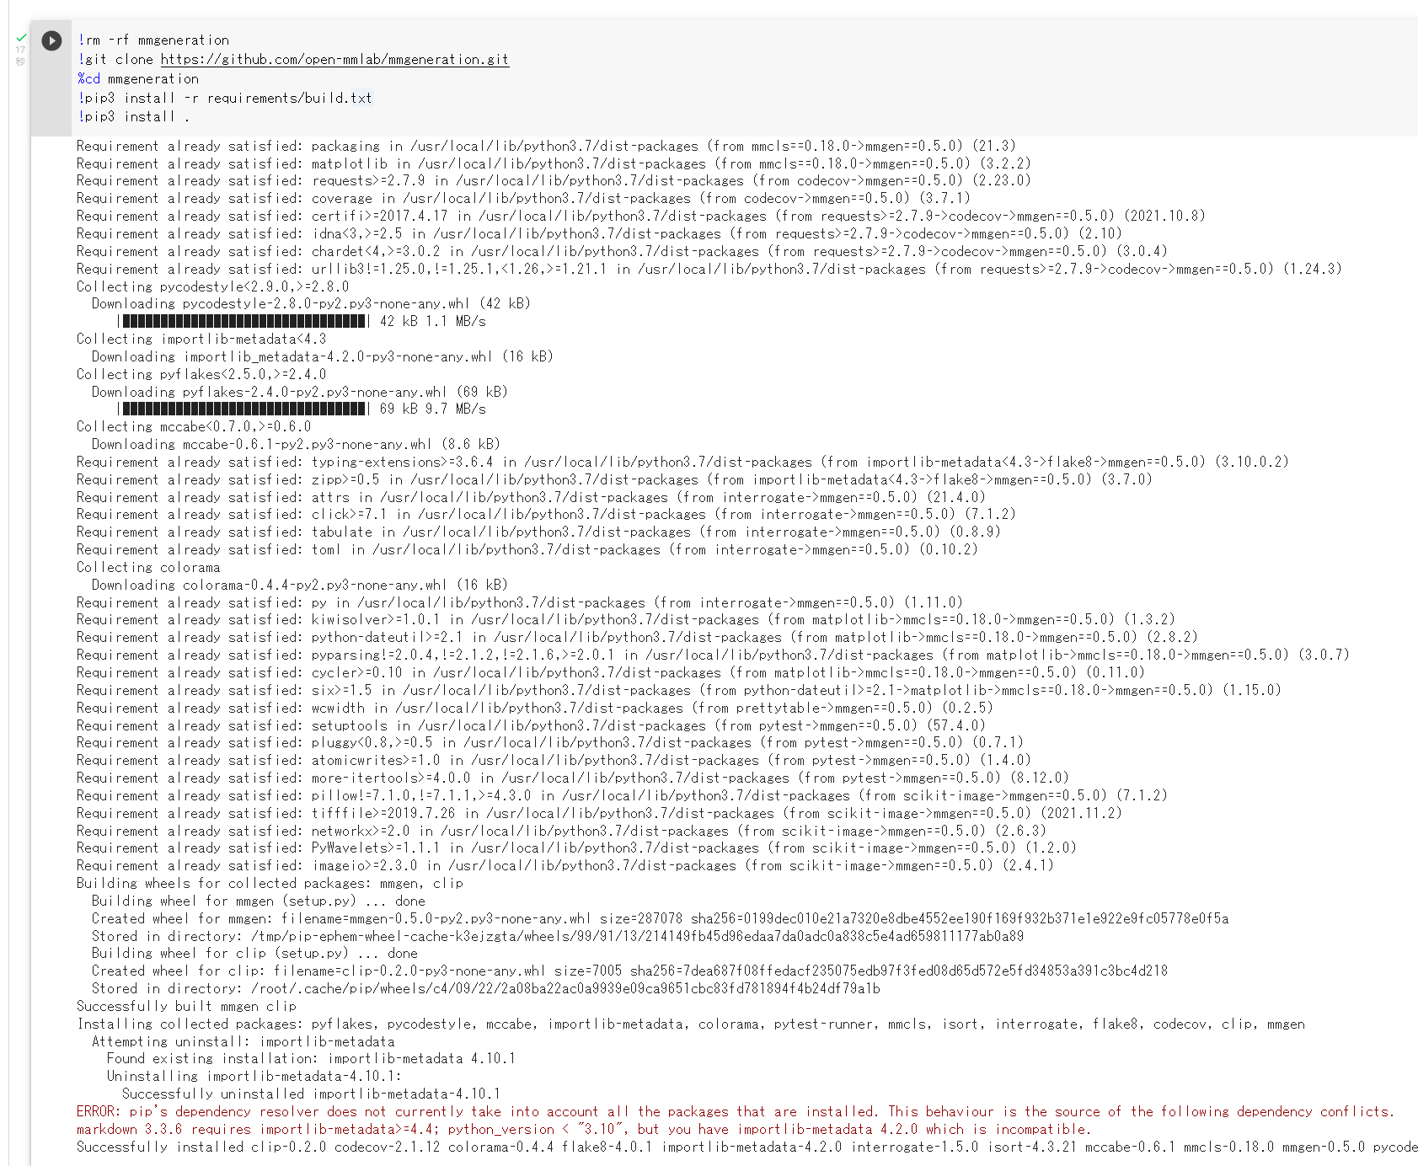Click the 'Collecting mccabe' output line

194,426
